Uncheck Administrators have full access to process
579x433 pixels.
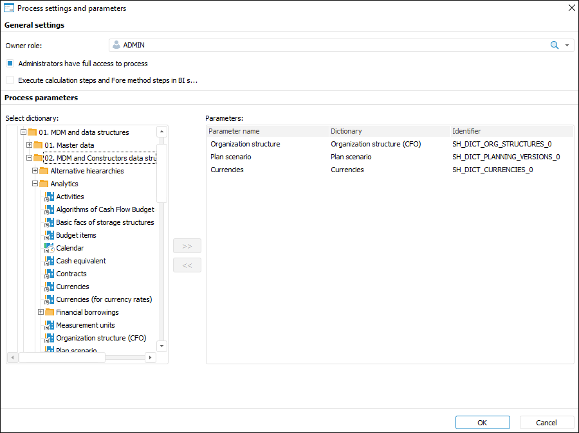tap(10, 64)
